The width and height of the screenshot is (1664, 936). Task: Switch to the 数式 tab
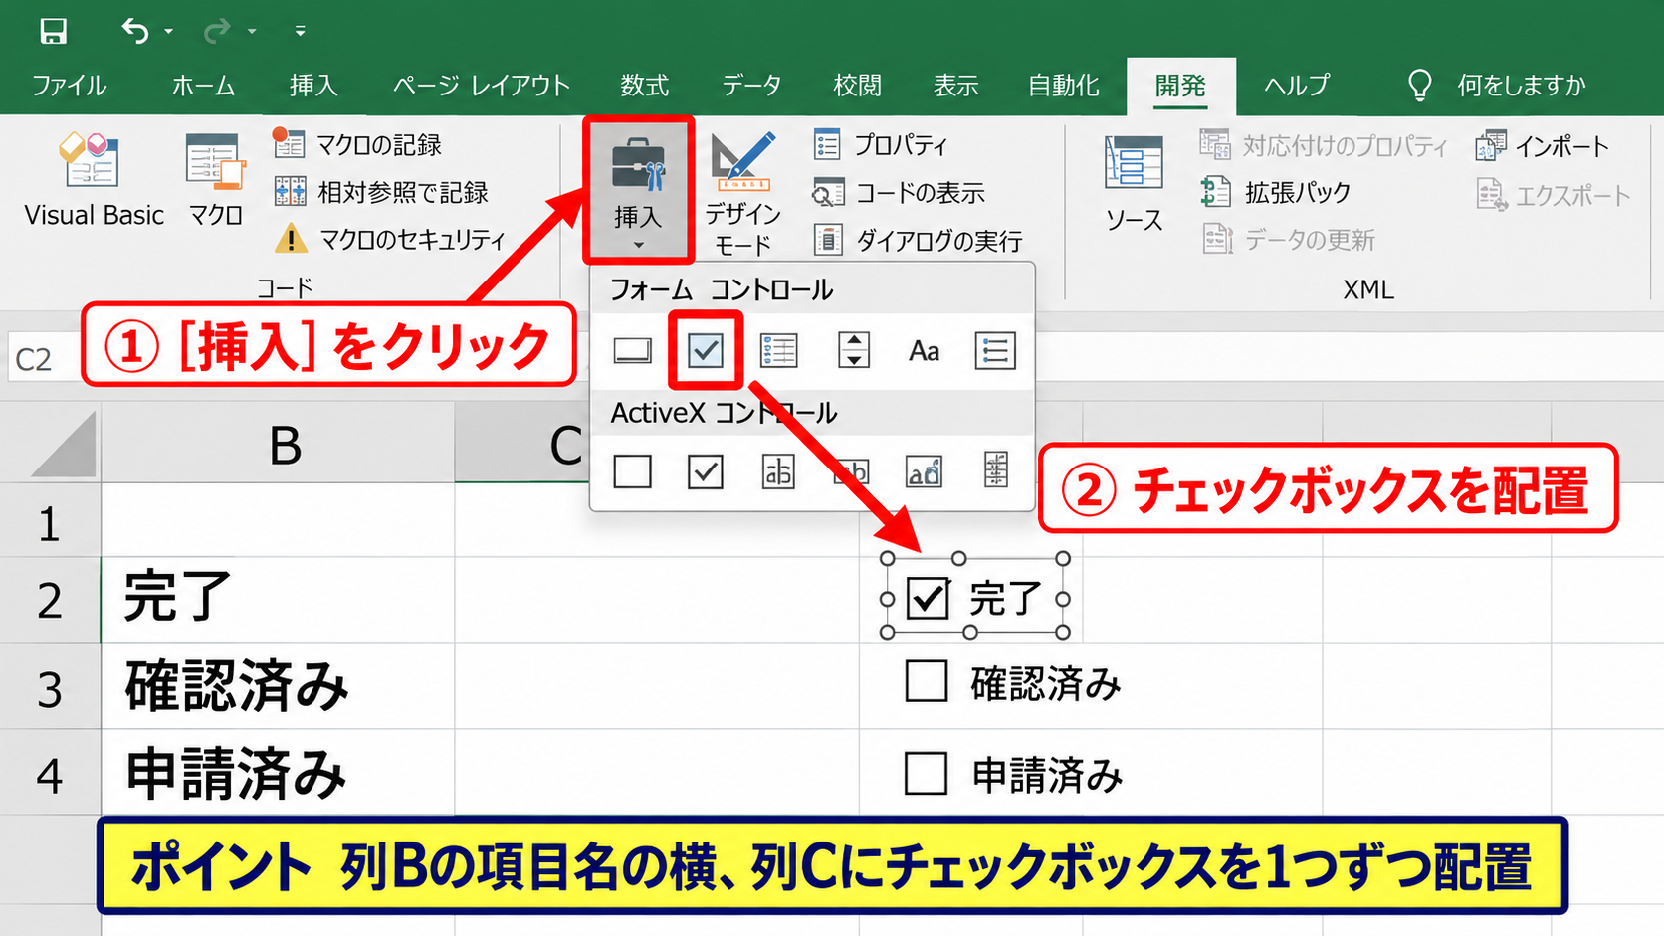[645, 86]
